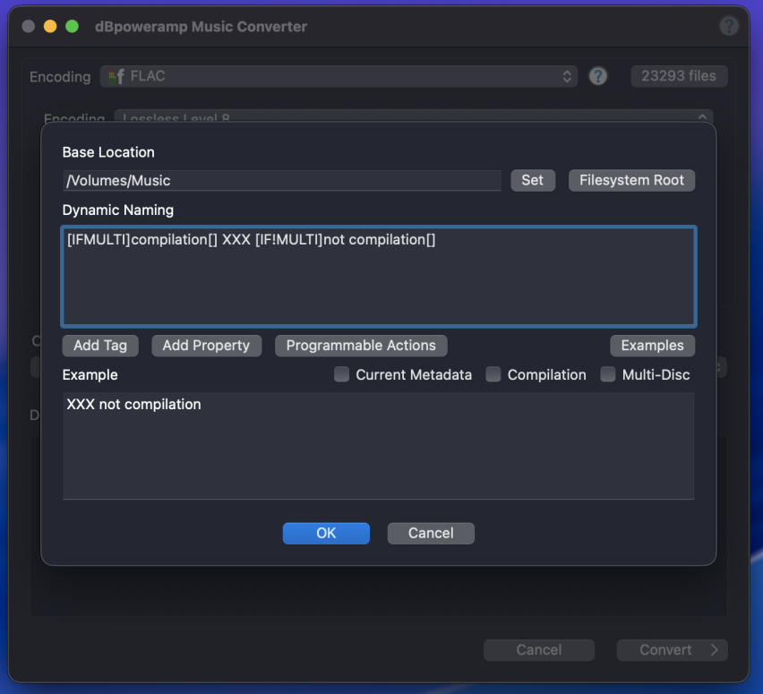763x694 pixels.
Task: Confirm the naming dialog with OK
Action: point(326,534)
